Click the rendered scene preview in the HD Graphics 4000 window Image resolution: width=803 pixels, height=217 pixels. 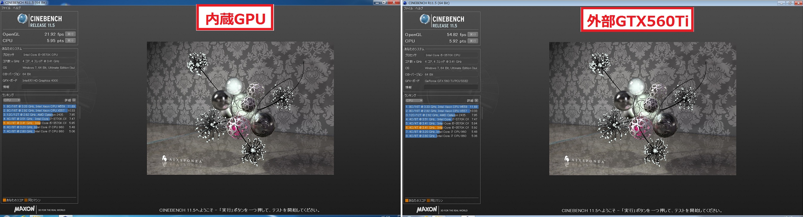point(240,108)
